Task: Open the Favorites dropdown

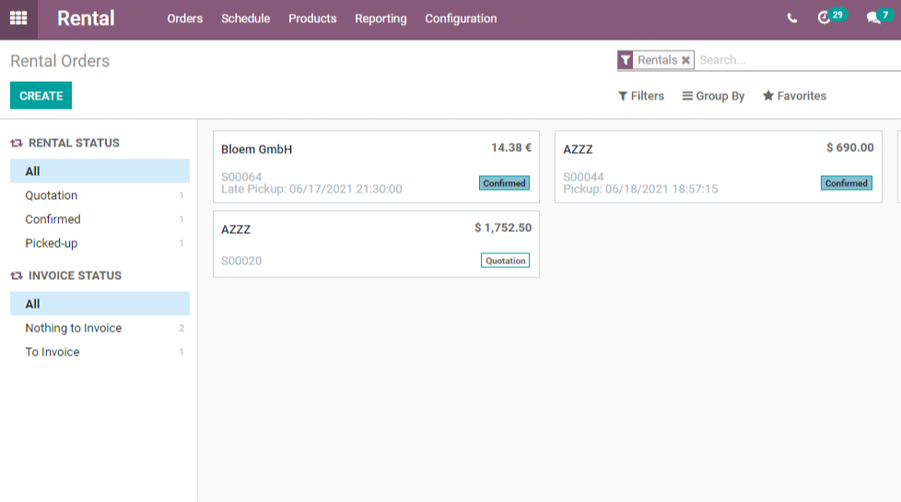Action: click(794, 96)
